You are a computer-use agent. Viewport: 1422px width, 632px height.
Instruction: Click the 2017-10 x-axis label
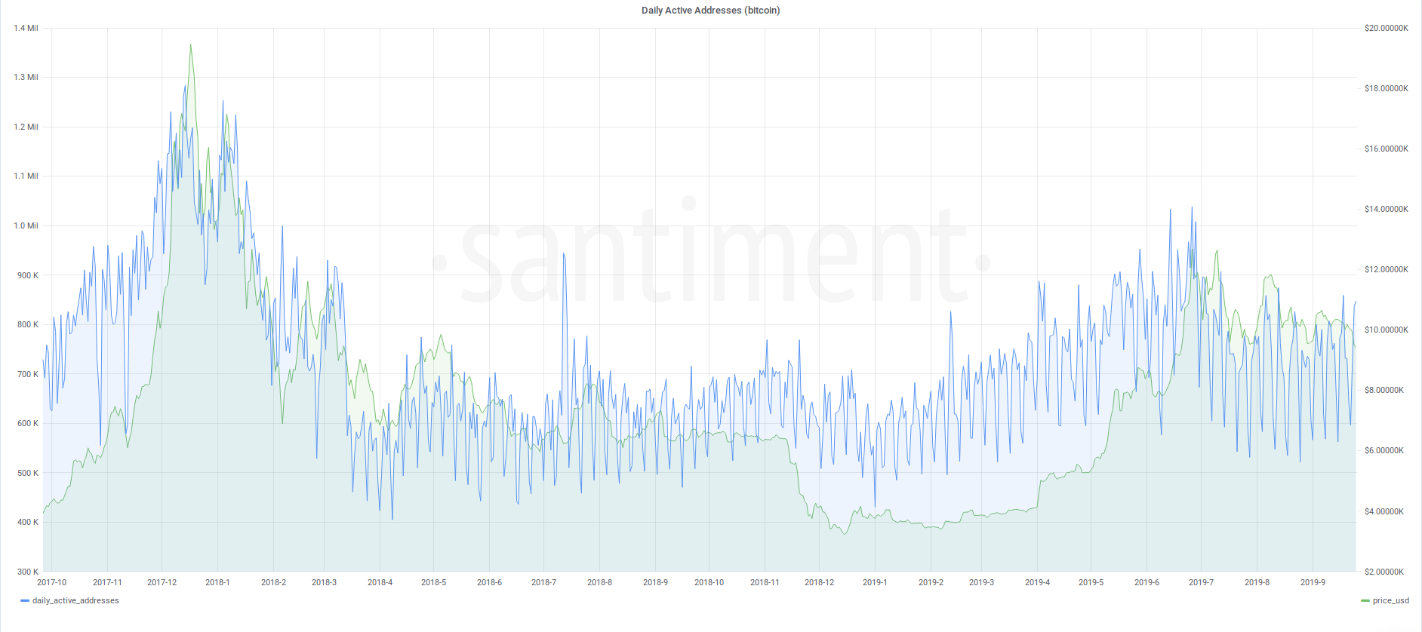52,582
